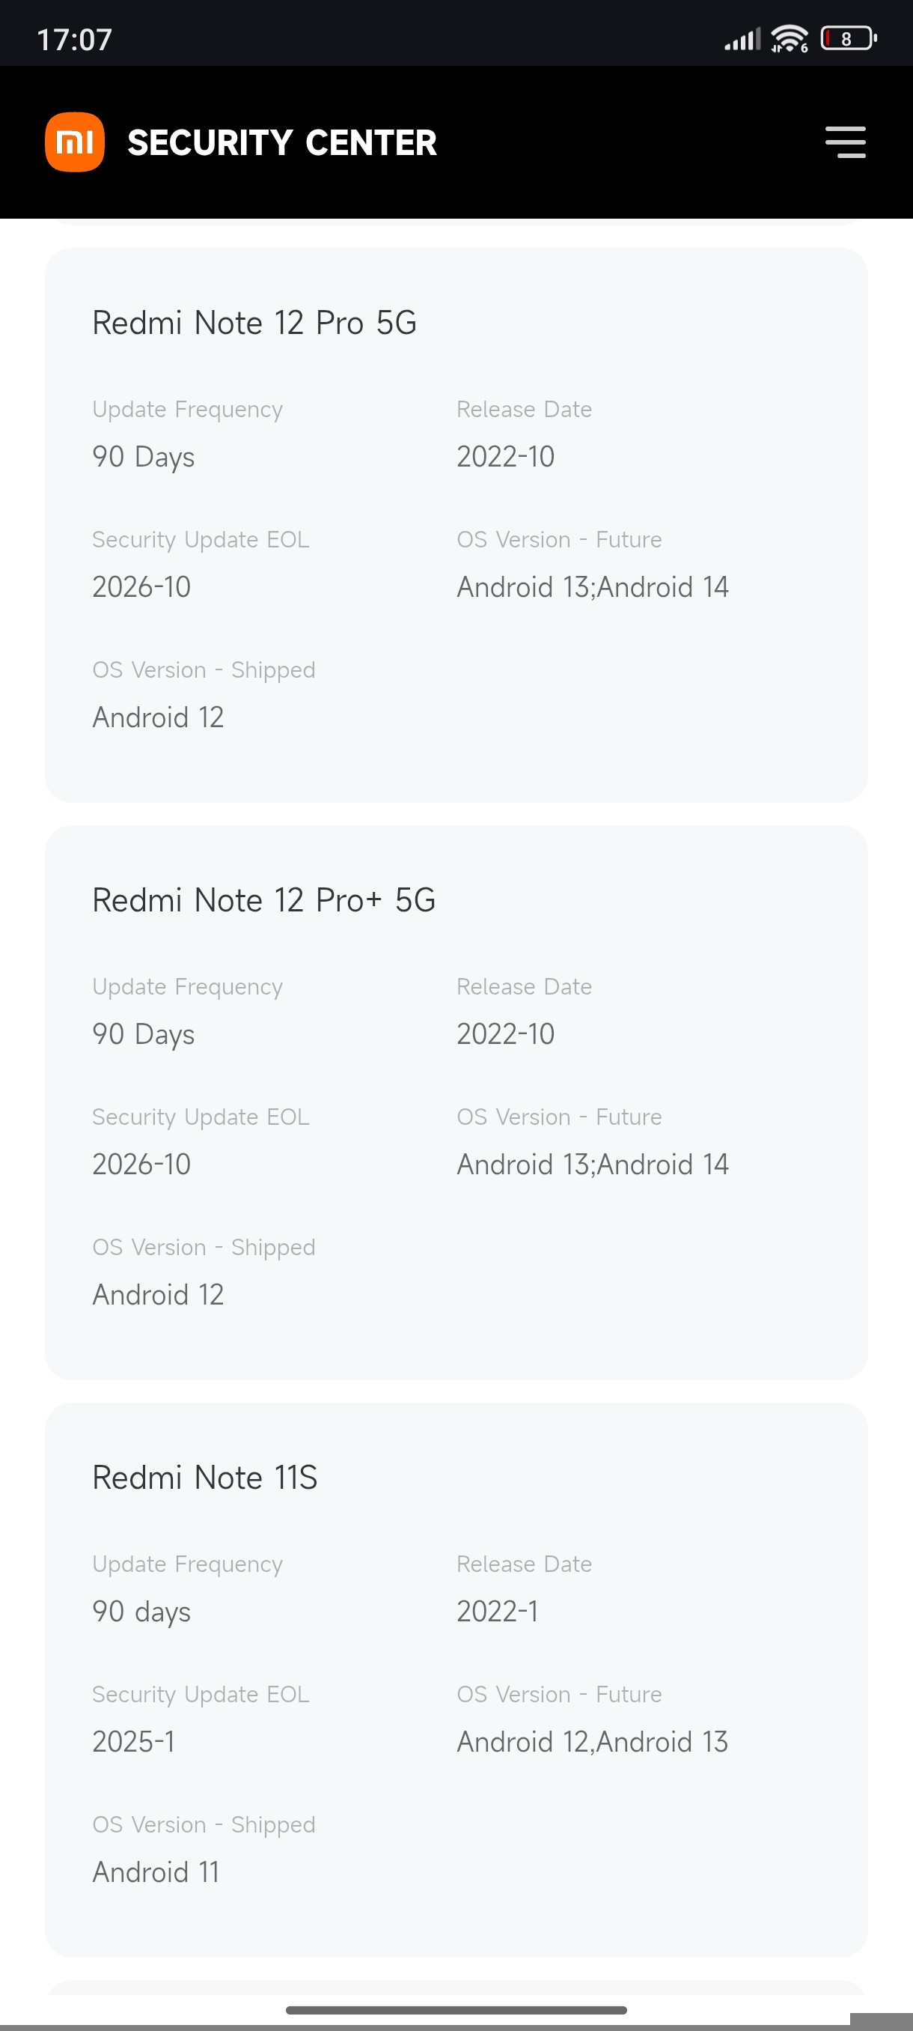Tap the 17:07 clock in status bar
The width and height of the screenshot is (913, 2031).
[75, 40]
